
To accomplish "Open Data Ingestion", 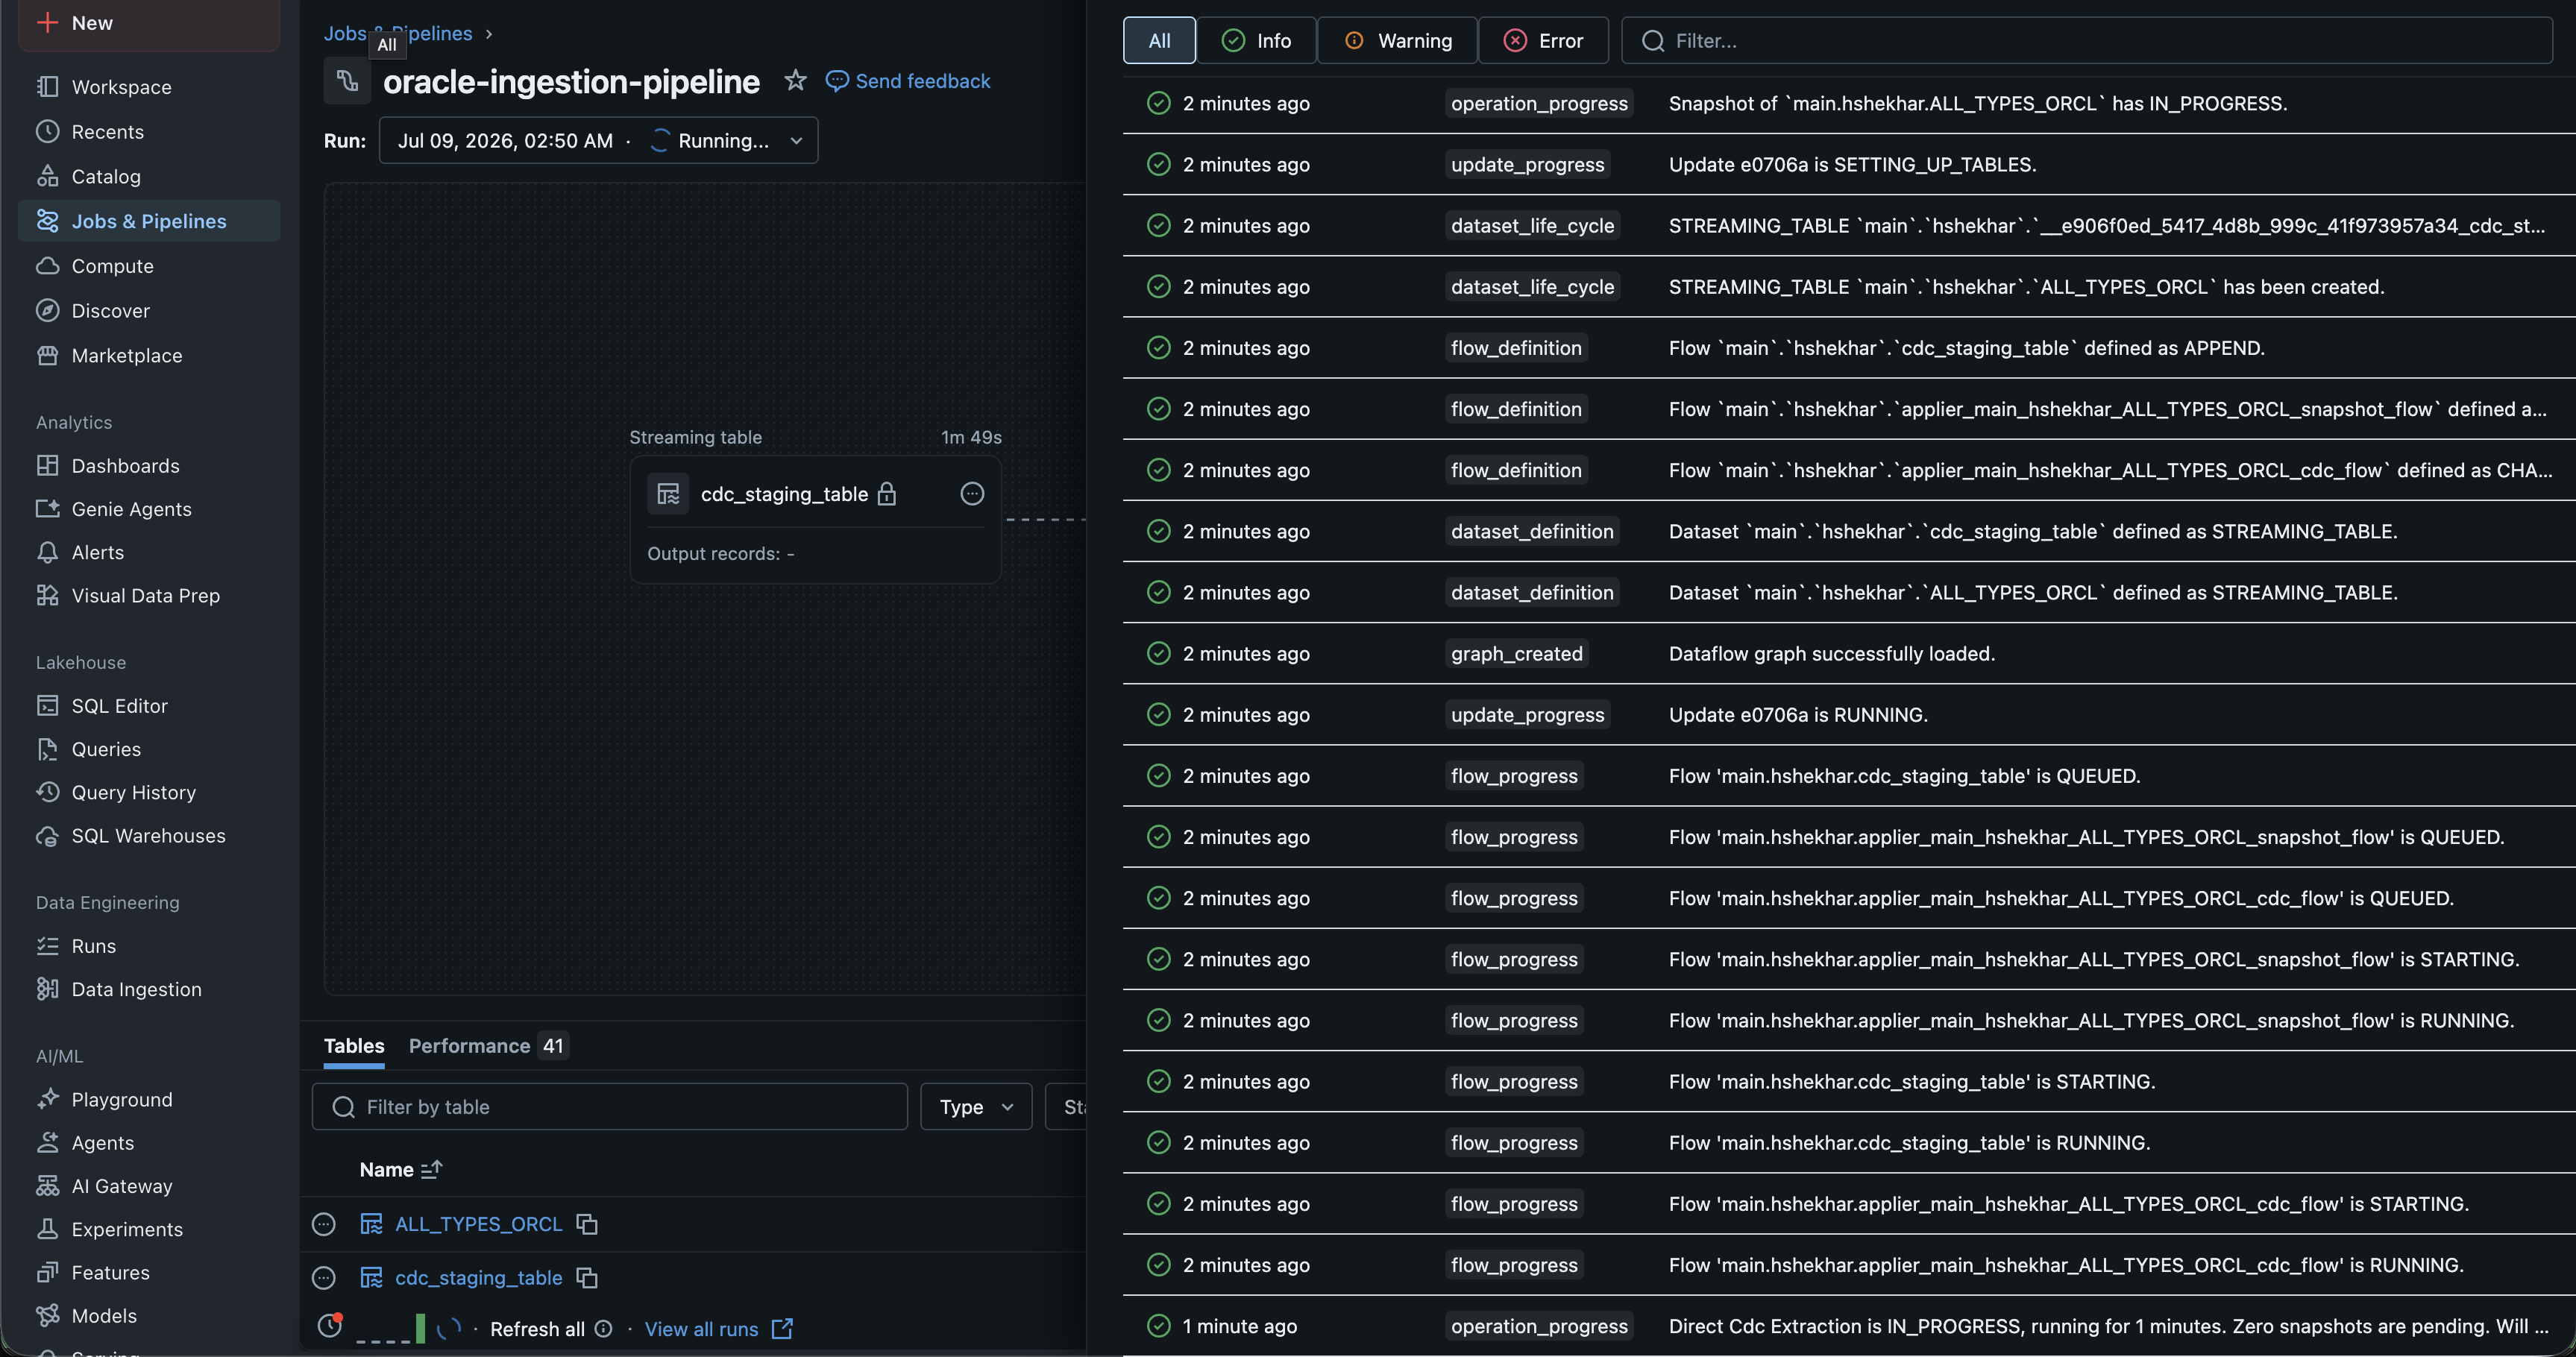I will [x=148, y=989].
